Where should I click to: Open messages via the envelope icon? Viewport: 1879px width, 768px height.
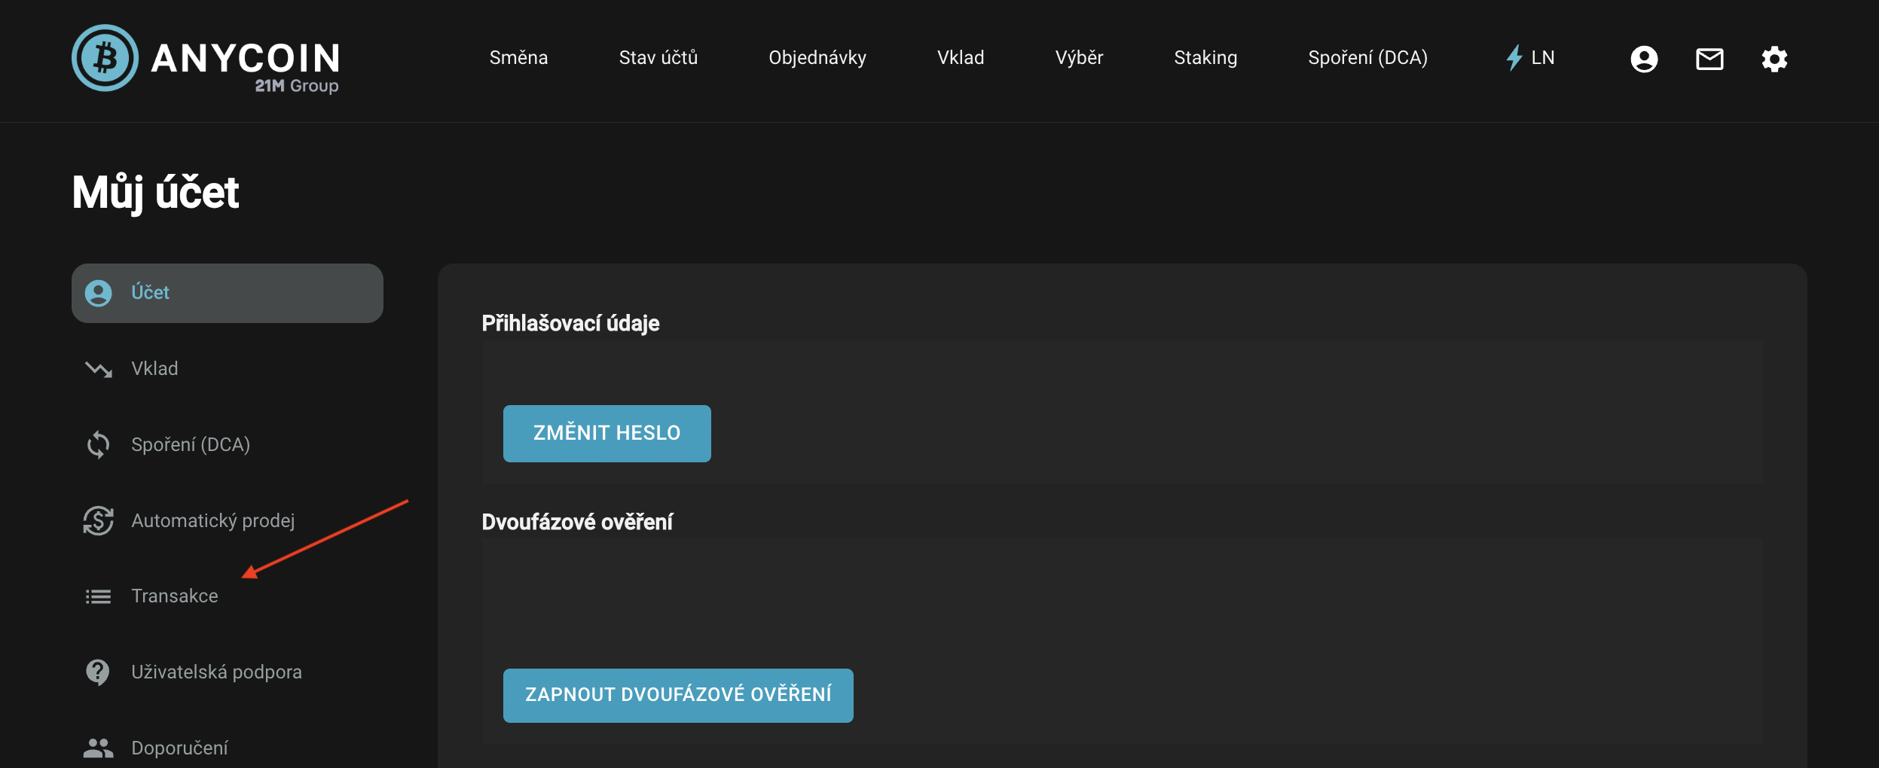coord(1709,59)
